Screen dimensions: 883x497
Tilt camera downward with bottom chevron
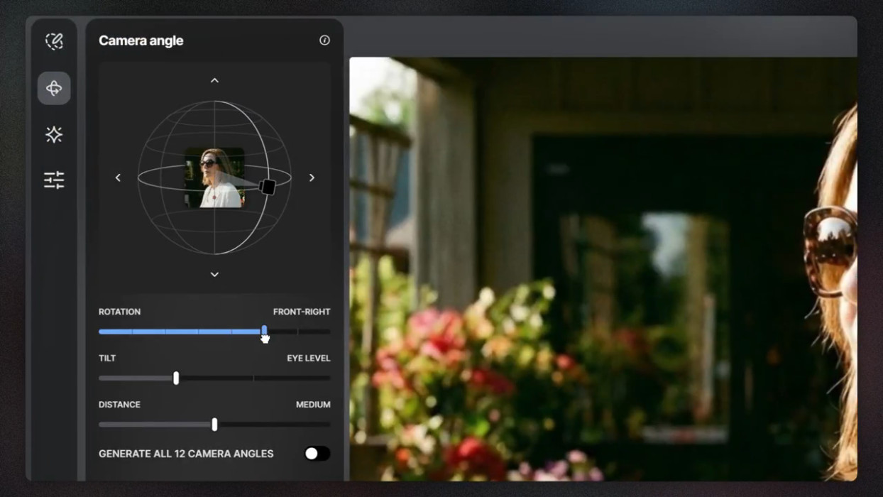pyautogui.click(x=214, y=274)
